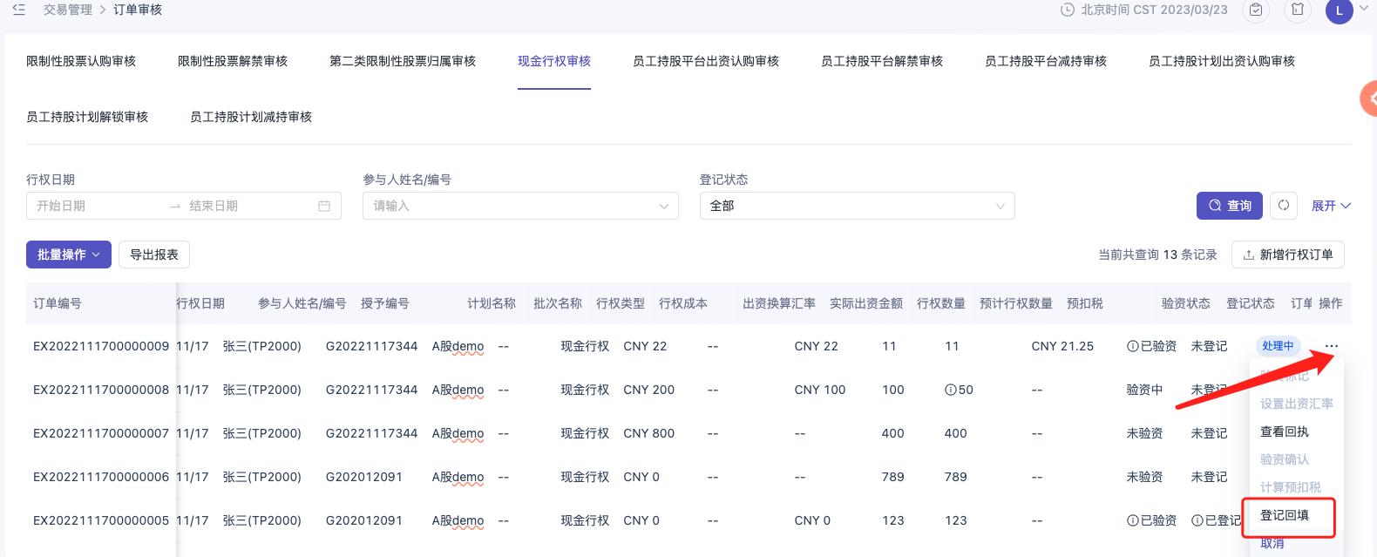Image resolution: width=1377 pixels, height=557 pixels.
Task: Select 验资确认 in the context menu
Action: click(1285, 459)
